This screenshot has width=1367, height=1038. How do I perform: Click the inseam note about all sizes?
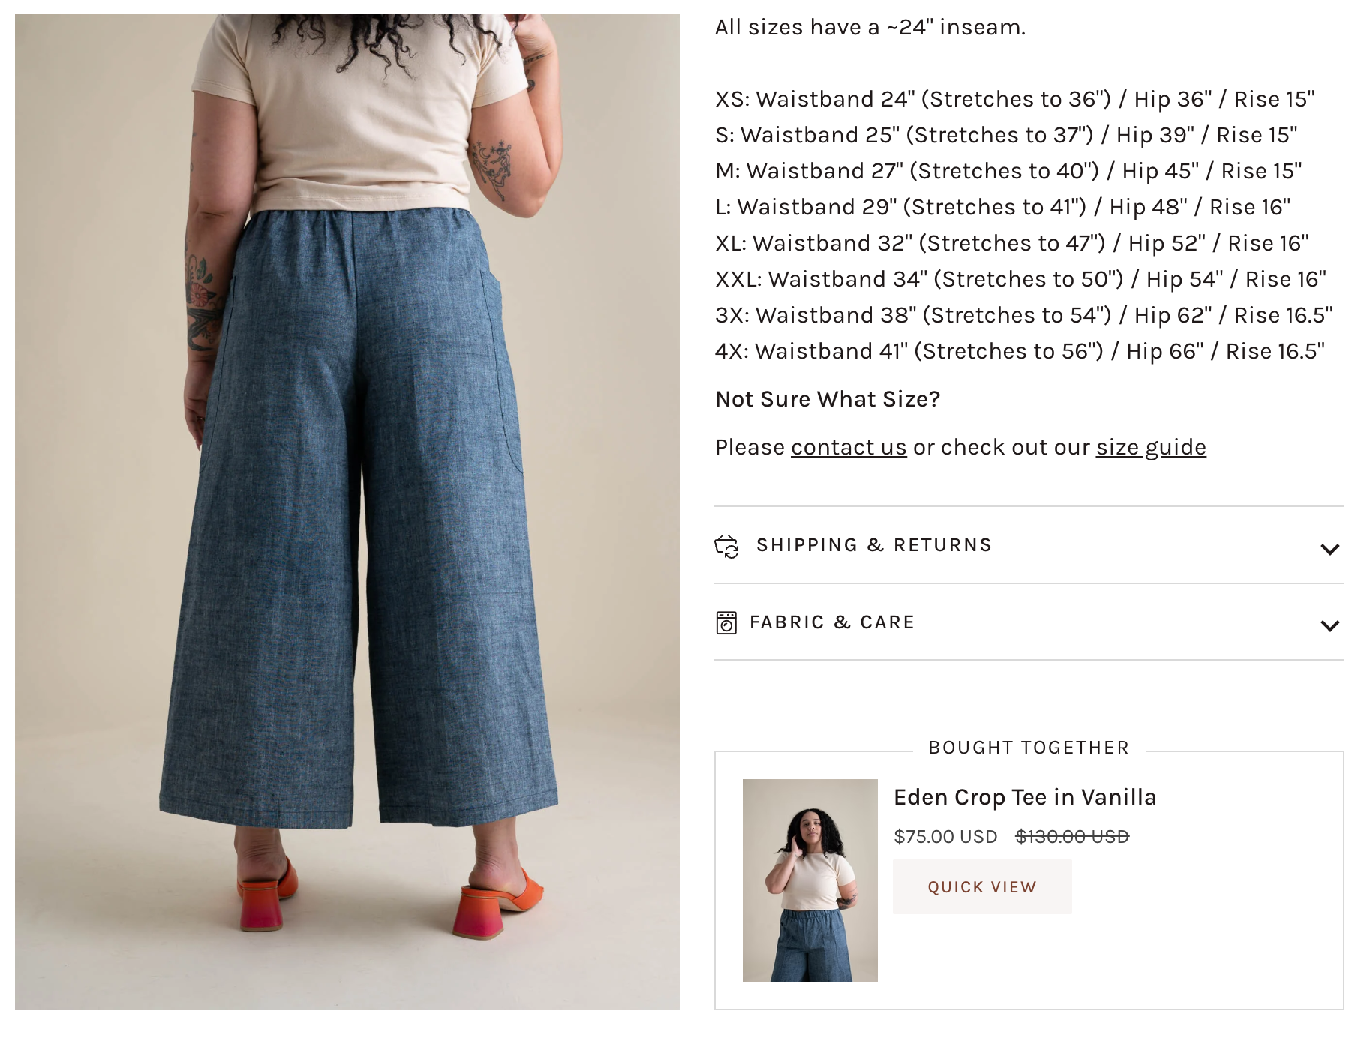click(x=870, y=27)
